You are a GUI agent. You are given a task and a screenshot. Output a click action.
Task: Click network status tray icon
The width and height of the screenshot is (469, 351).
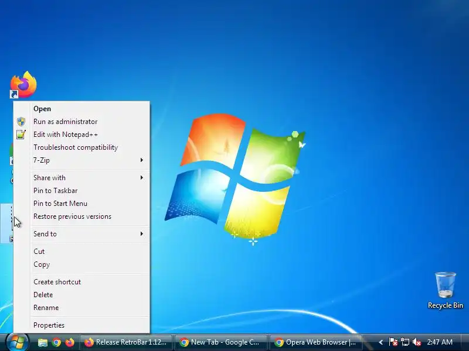coord(405,342)
